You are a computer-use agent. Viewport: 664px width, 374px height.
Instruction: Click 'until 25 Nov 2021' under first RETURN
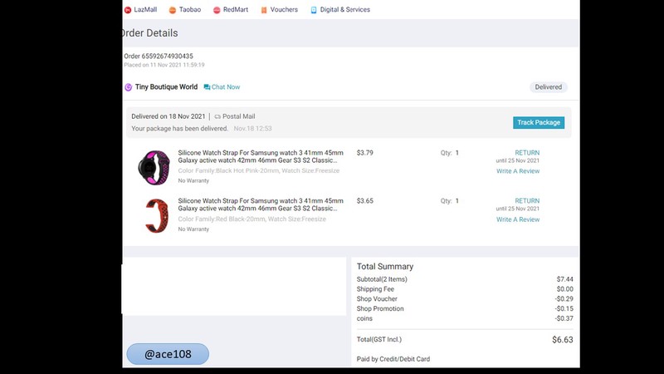point(517,160)
